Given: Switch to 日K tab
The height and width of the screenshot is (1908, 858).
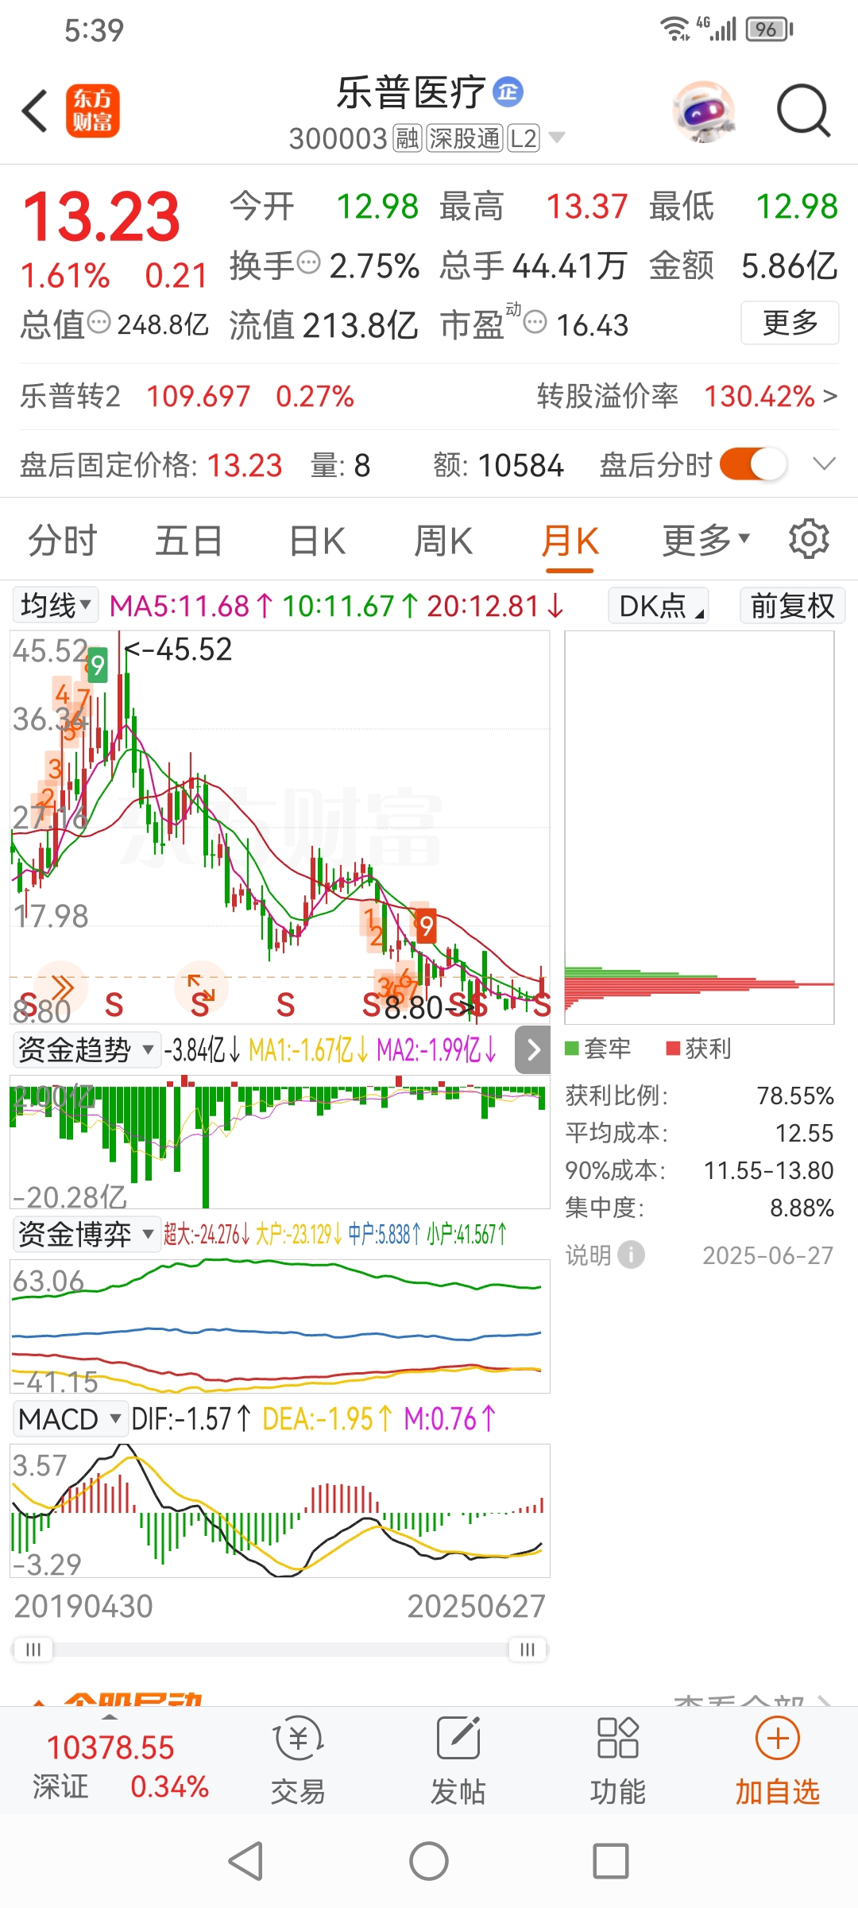Looking at the screenshot, I should (316, 541).
